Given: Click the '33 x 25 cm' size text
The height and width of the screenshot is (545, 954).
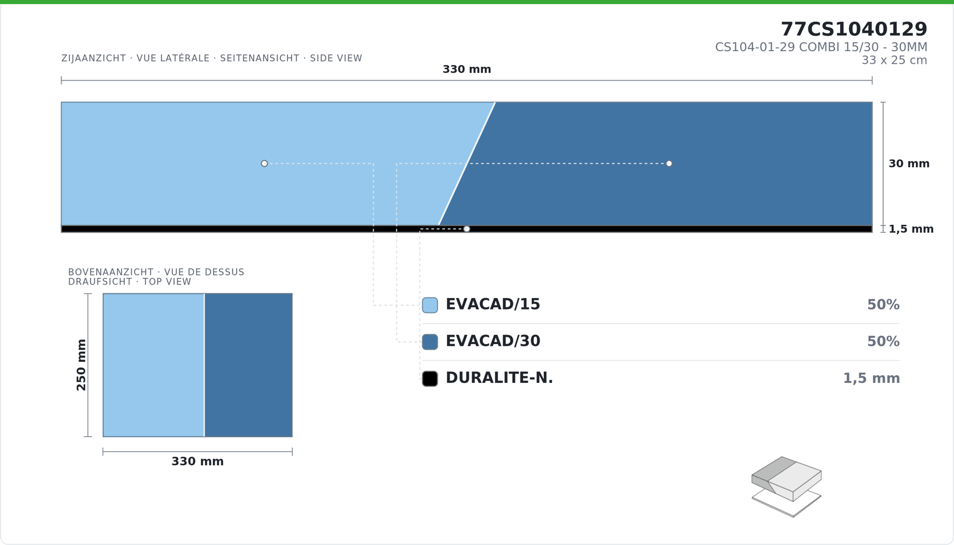Looking at the screenshot, I should click(x=894, y=60).
